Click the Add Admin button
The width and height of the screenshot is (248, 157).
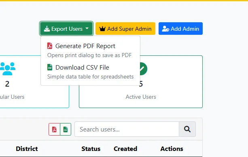tap(180, 29)
